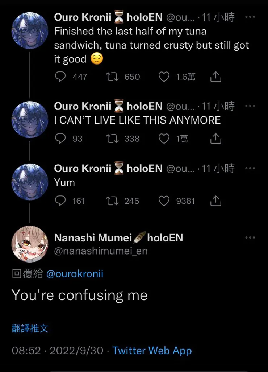Open more options for tuna sandwich tweet
The width and height of the screenshot is (268, 372).
[x=250, y=17]
